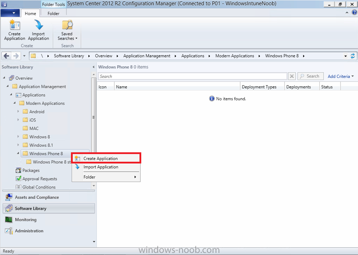
Task: Sort by the Deployments column header
Action: (302, 87)
